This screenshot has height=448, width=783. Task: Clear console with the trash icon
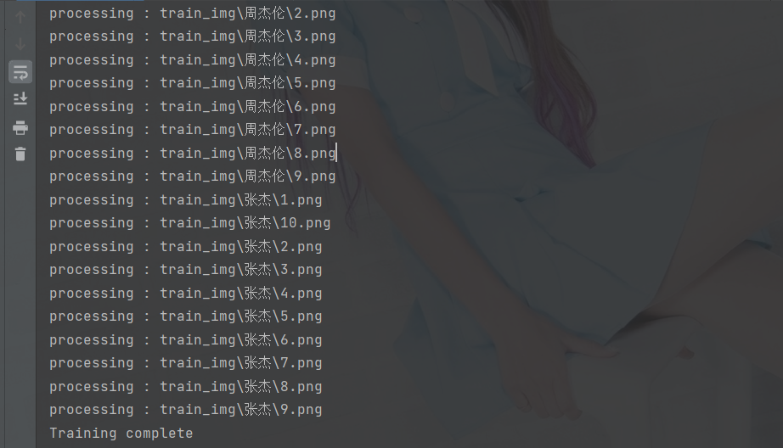tap(20, 154)
